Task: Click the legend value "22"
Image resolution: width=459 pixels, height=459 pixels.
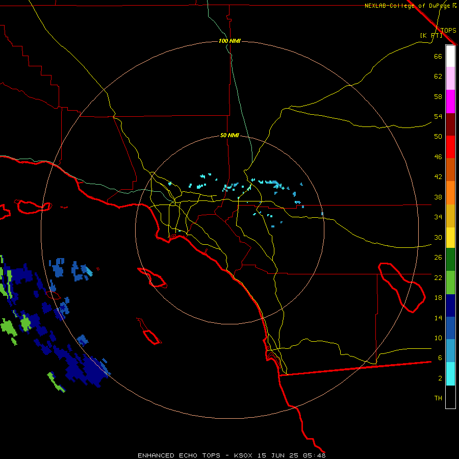Action: pos(438,277)
